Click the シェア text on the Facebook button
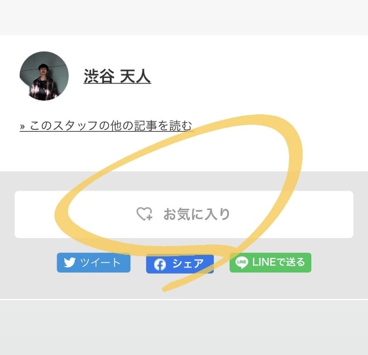Screen dimensions: 368x355 [188, 264]
